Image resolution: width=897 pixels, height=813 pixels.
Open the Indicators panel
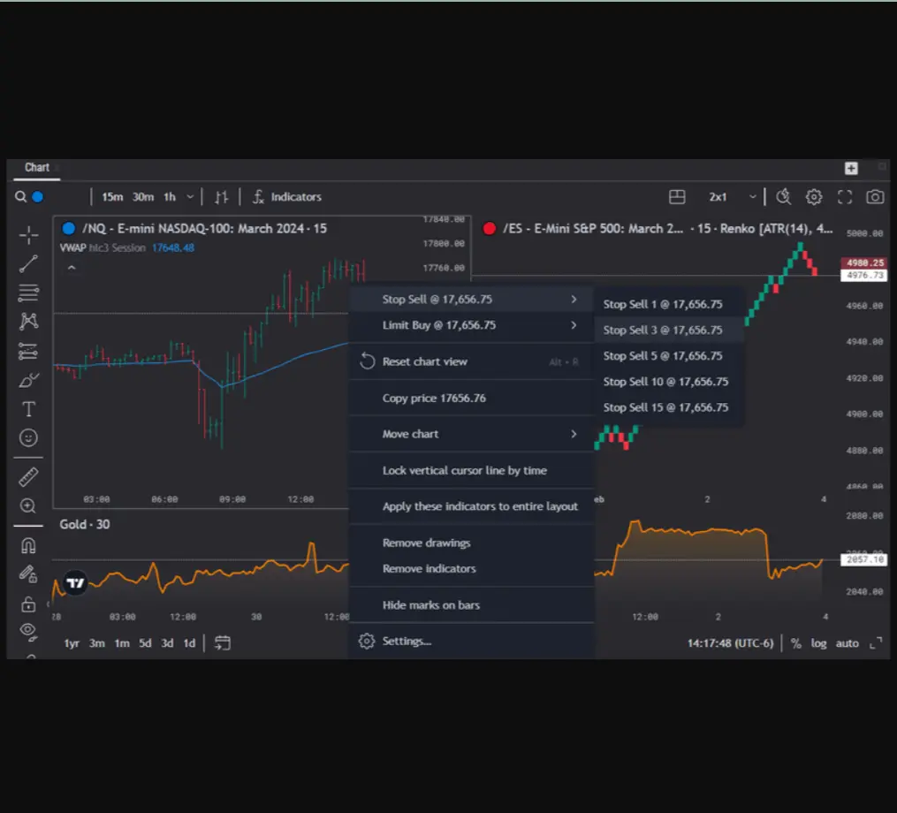click(x=286, y=197)
